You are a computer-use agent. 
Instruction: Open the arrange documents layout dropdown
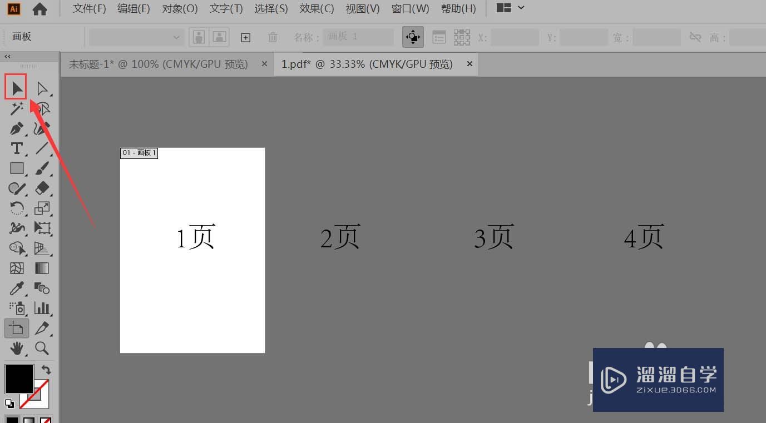(510, 8)
